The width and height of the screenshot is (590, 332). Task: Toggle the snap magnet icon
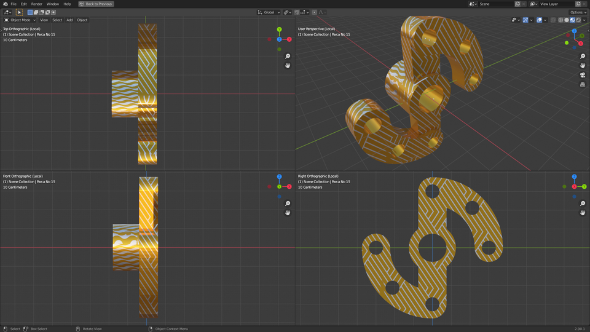(297, 12)
